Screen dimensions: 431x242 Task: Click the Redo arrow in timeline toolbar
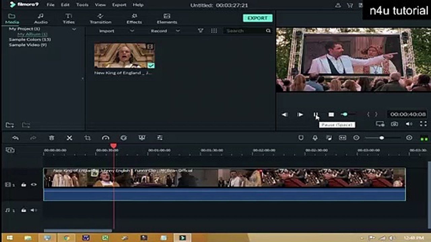click(x=33, y=138)
